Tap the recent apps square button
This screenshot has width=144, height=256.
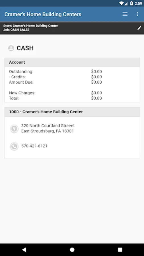tap(120, 250)
